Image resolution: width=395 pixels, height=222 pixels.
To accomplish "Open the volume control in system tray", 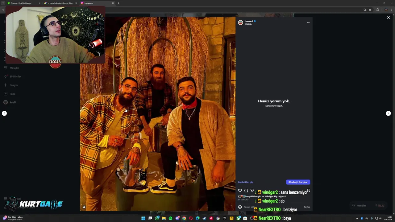I will (380, 218).
